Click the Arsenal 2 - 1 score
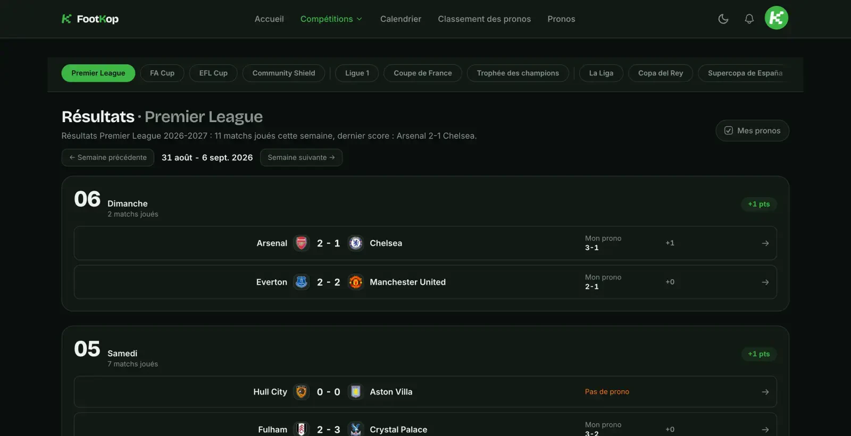This screenshot has width=851, height=436. pos(328,243)
